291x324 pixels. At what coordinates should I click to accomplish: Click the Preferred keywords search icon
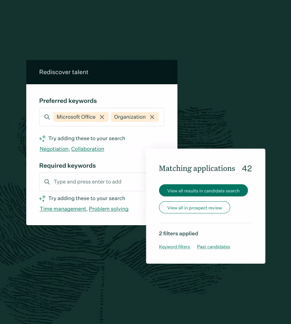click(x=47, y=117)
